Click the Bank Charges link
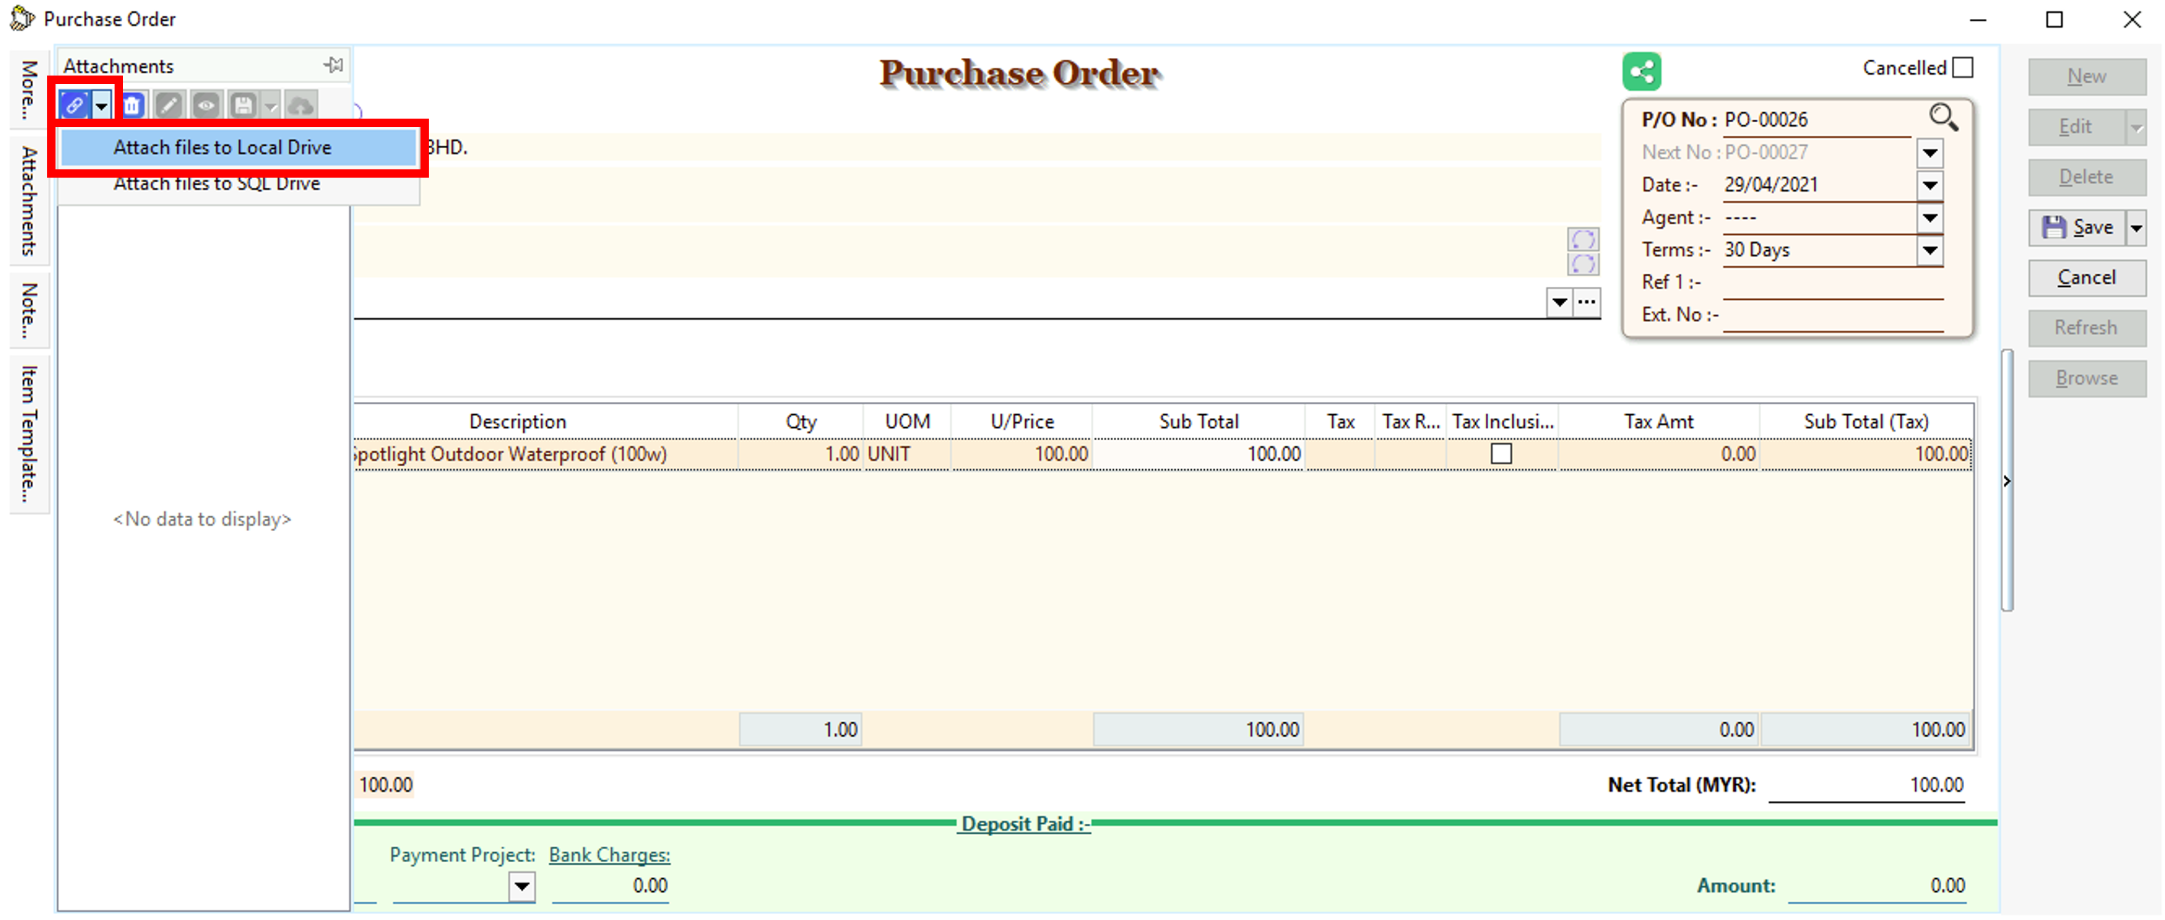Screen dimensions: 2165x920 click(609, 854)
